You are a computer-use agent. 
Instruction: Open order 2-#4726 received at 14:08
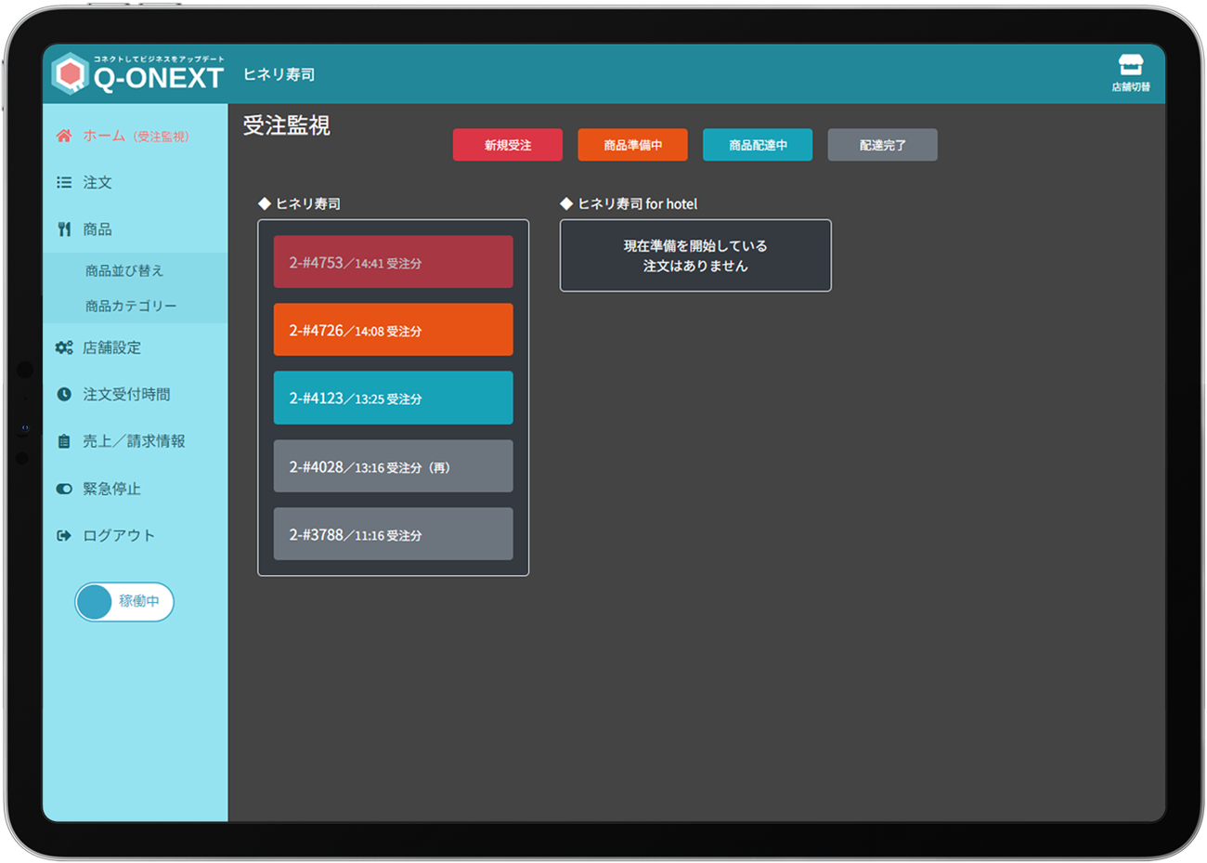tap(393, 330)
